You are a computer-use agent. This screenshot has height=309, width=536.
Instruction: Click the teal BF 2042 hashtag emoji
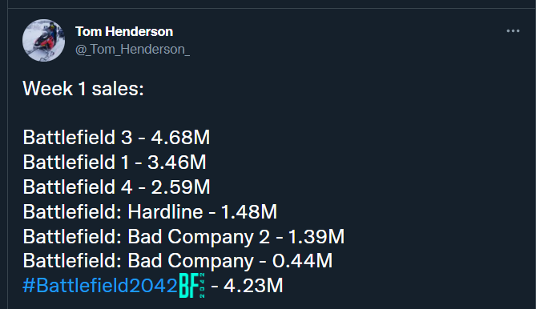click(x=192, y=285)
